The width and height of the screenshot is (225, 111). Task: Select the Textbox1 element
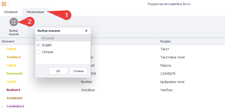14,57
